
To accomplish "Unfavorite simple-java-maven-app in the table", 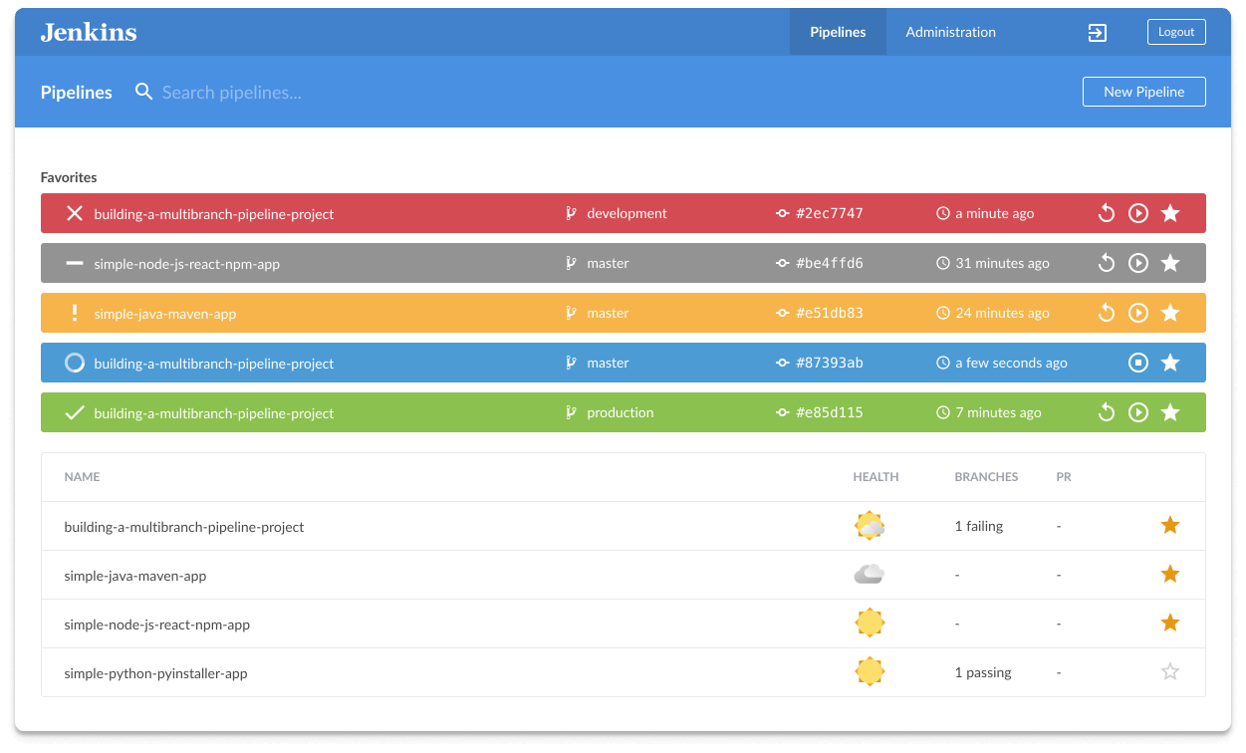I will tap(1170, 574).
